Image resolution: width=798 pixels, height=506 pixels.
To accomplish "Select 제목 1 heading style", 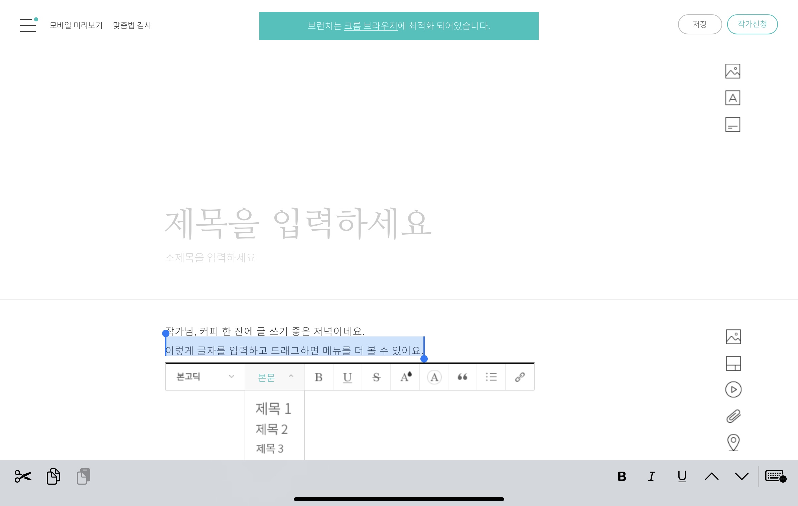I will coord(273,409).
